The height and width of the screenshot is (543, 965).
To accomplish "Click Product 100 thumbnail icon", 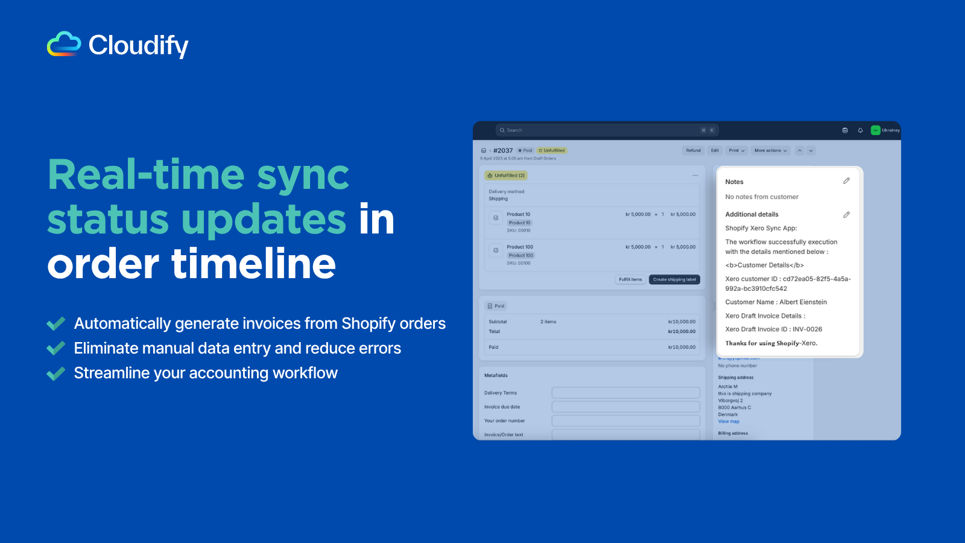I will coord(496,250).
